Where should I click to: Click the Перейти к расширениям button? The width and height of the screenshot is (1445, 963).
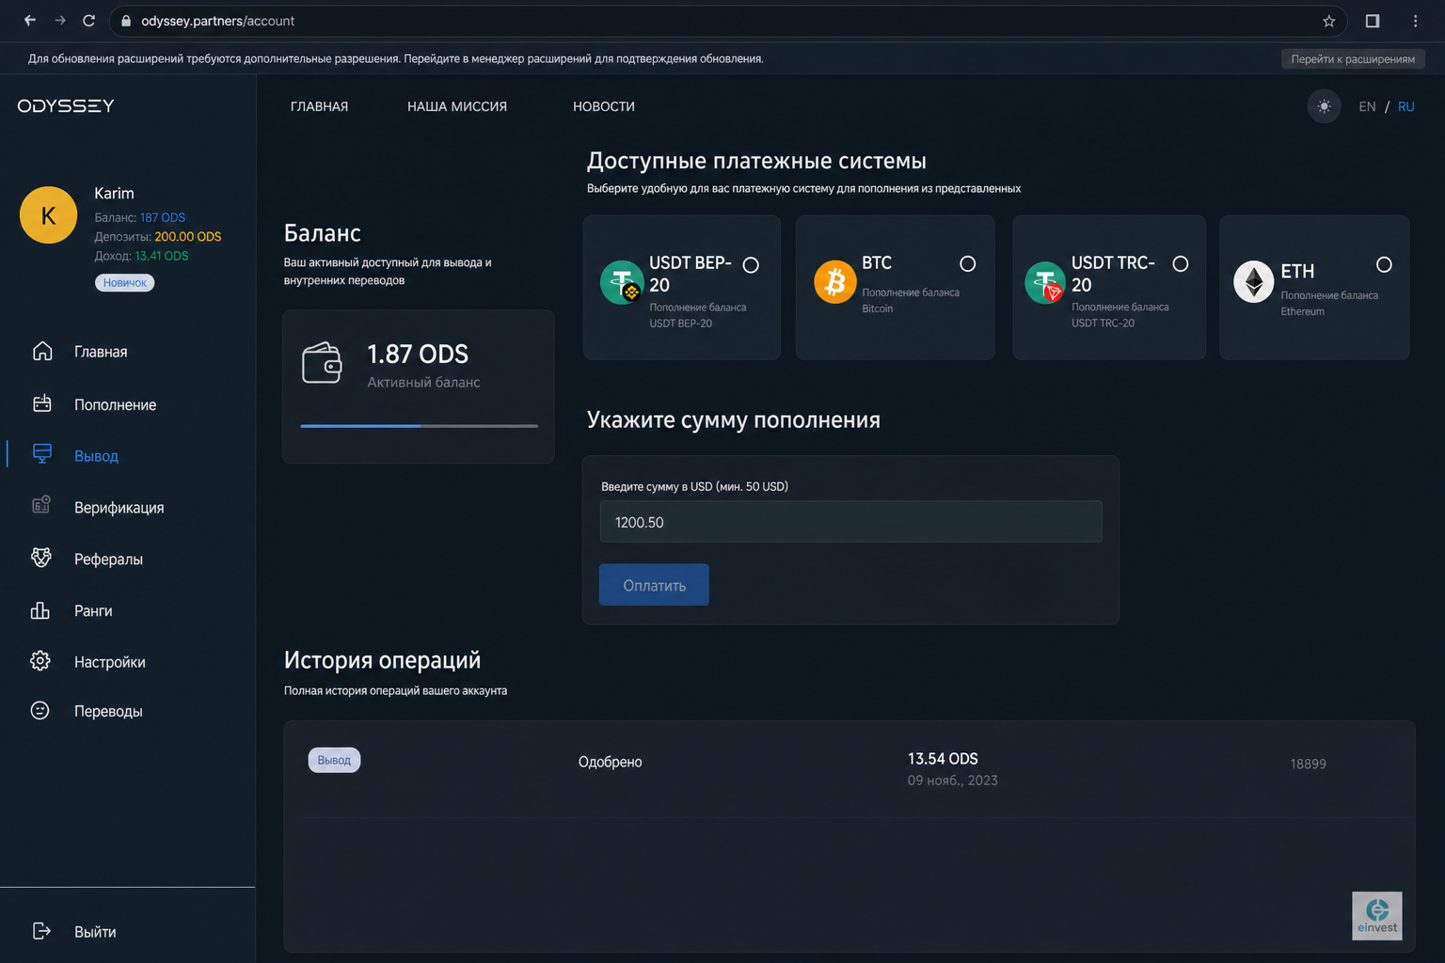(1353, 59)
